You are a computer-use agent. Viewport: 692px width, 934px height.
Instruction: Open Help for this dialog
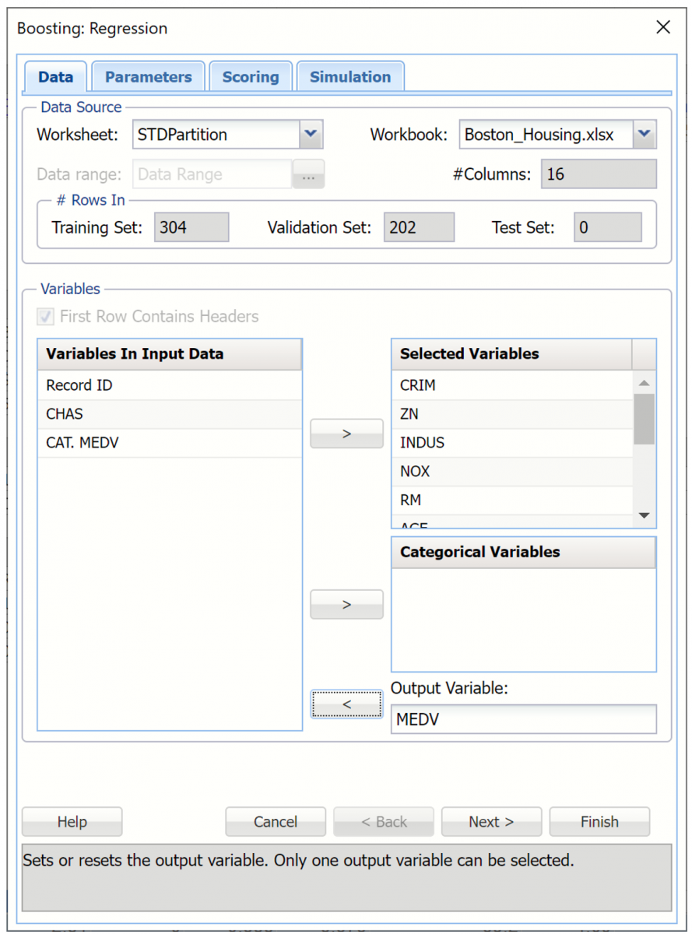point(72,822)
